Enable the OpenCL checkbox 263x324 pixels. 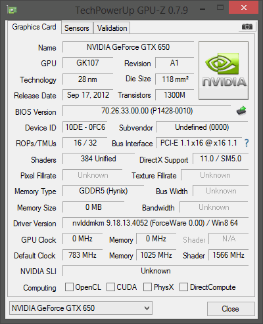[x=69, y=287]
